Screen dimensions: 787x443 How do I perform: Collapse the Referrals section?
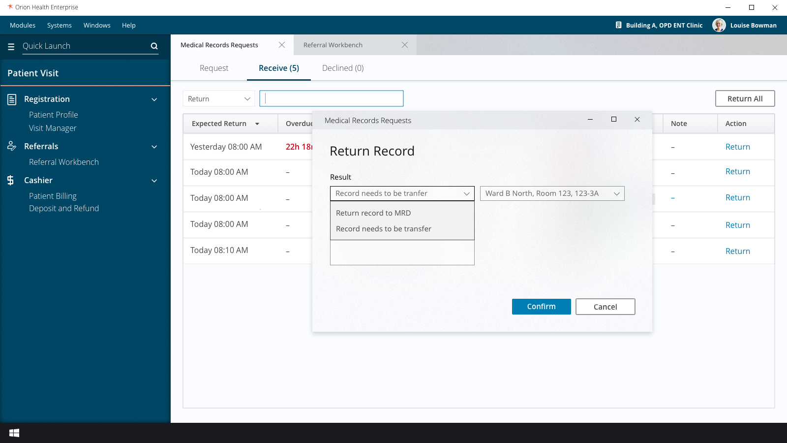(x=154, y=147)
